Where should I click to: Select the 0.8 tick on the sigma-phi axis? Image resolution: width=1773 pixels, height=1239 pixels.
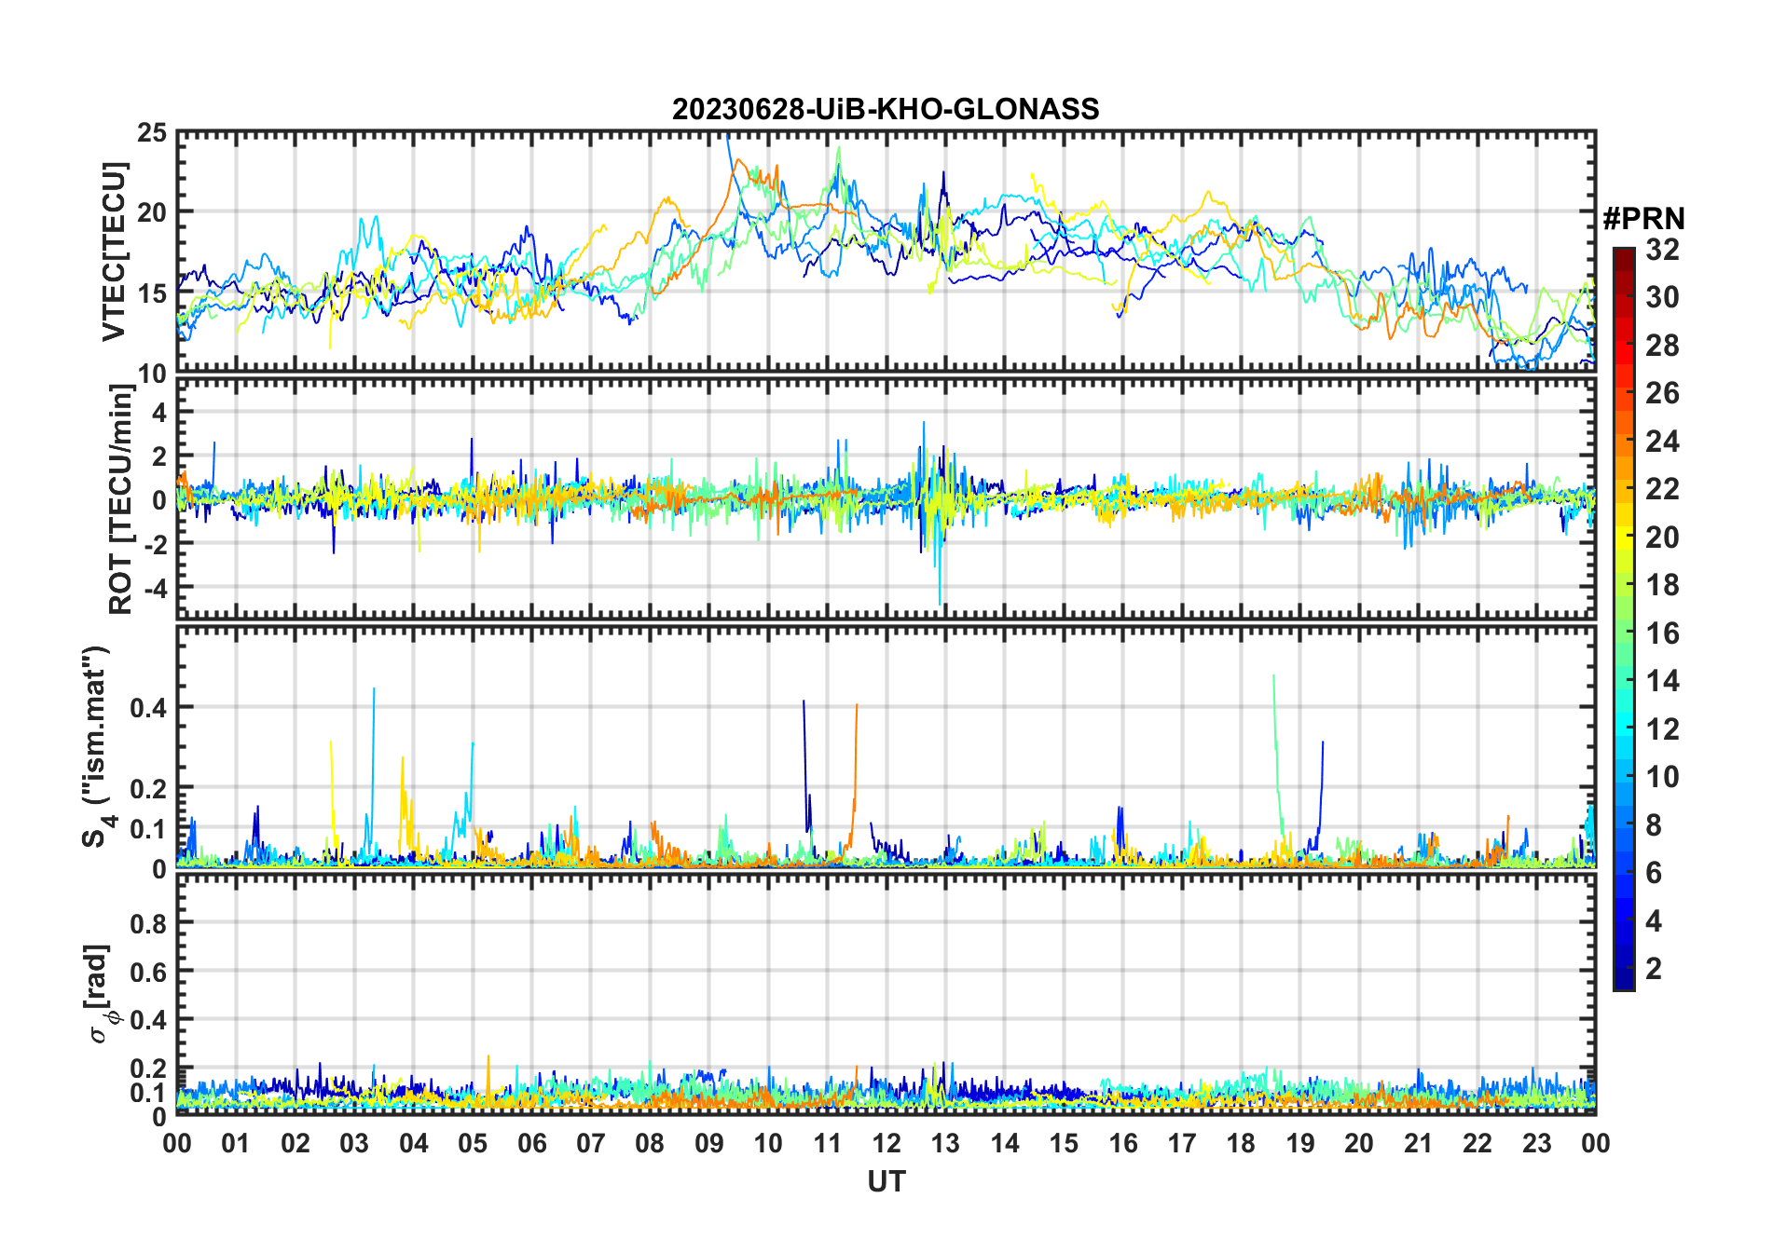click(149, 923)
